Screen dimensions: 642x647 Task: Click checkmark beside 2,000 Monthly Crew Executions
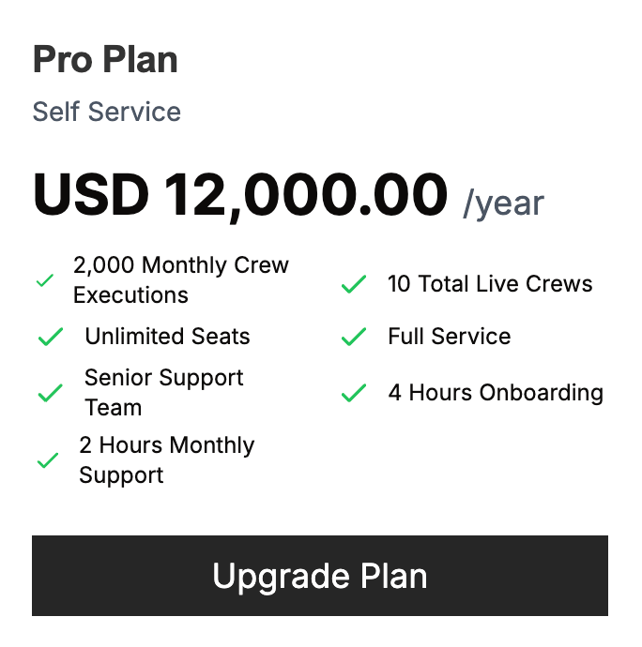click(44, 280)
